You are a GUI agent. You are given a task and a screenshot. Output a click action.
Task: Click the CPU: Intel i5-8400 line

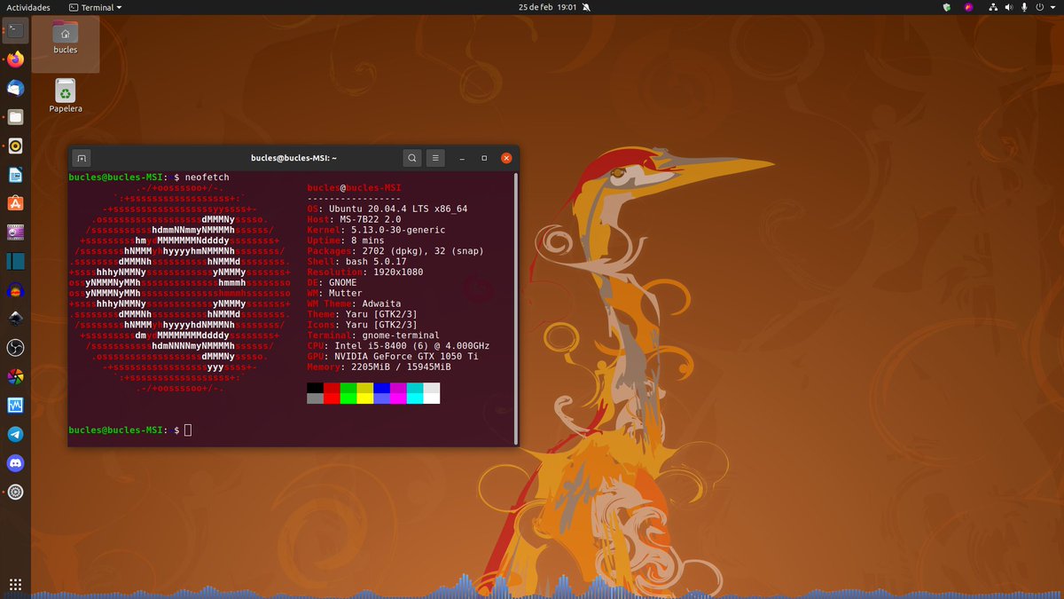(x=398, y=346)
